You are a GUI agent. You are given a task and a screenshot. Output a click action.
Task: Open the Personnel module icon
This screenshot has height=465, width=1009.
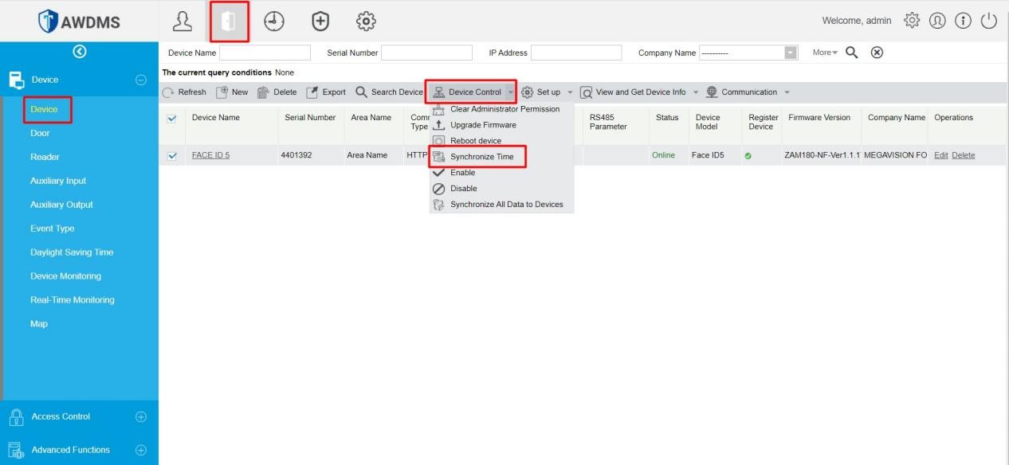[183, 21]
